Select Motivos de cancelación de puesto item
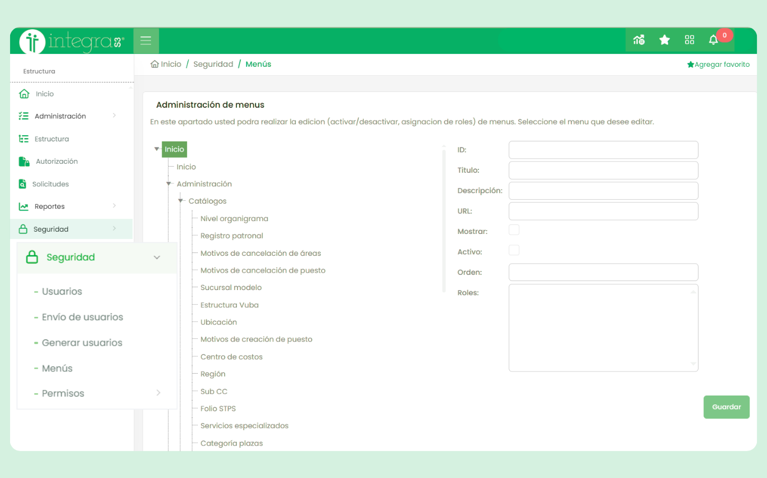 coord(263,270)
